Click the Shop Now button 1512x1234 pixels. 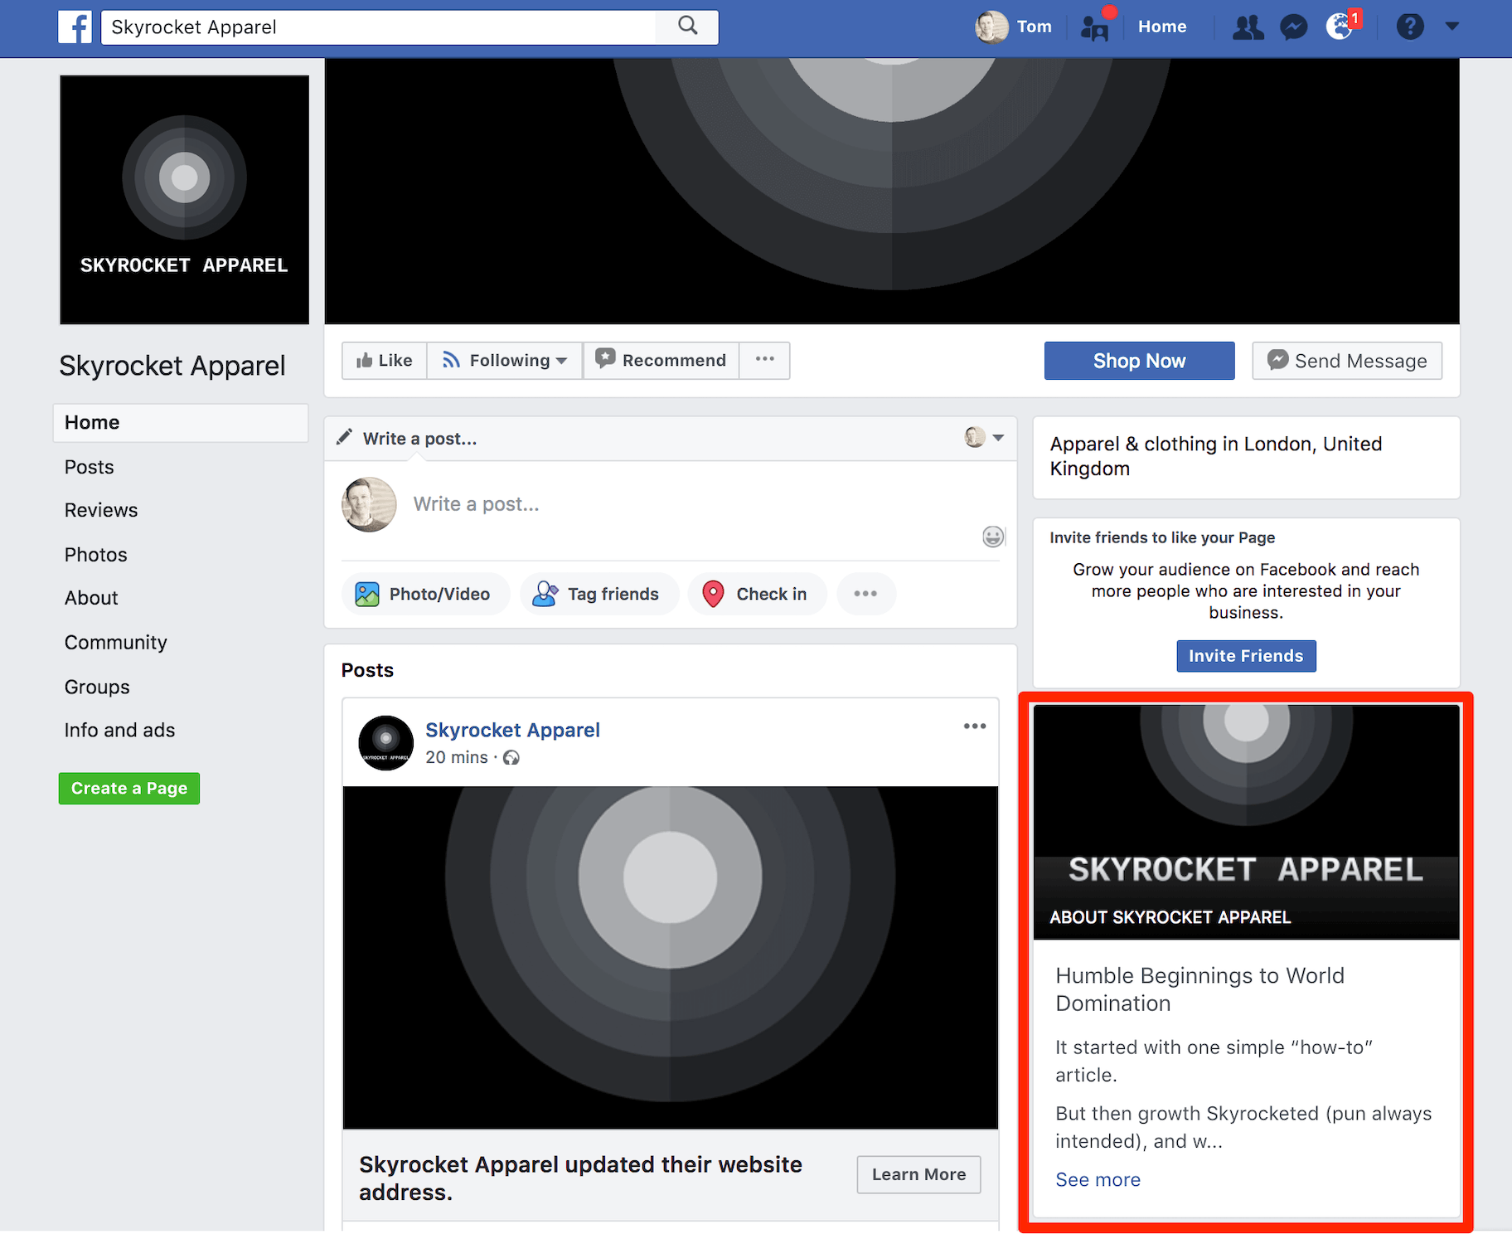[x=1139, y=360]
